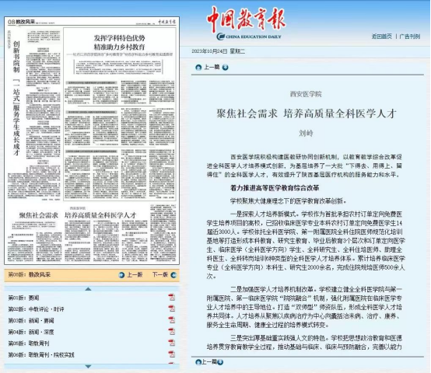This screenshot has width=431, height=373.
Task: Open 第01版：要闻
Action: [23, 298]
